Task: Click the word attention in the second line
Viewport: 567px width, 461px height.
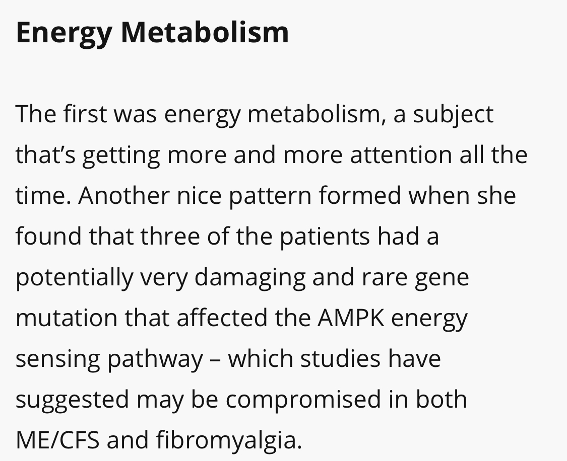Action: [401, 155]
